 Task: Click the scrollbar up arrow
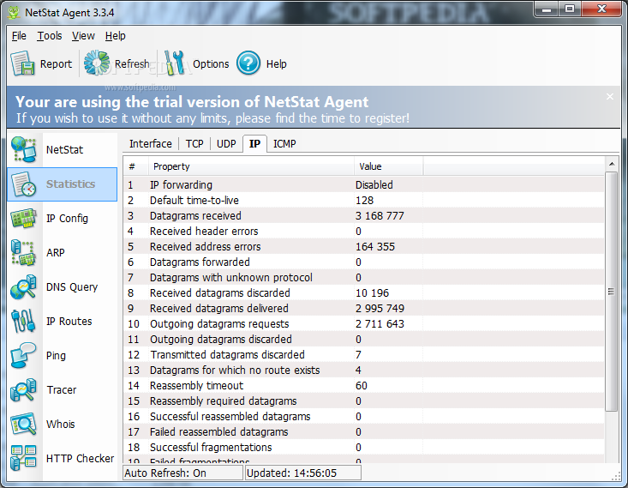(612, 164)
